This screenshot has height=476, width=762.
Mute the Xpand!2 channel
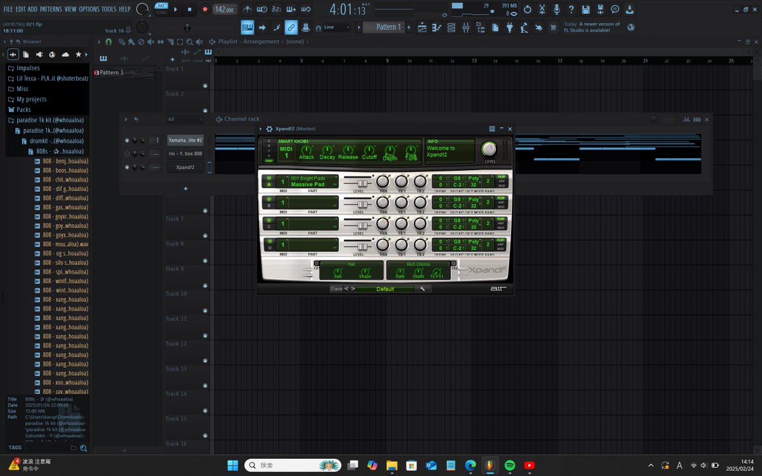(x=127, y=168)
